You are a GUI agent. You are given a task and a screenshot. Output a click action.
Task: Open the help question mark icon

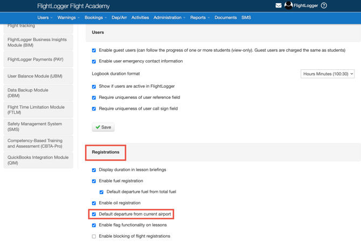(324, 6)
